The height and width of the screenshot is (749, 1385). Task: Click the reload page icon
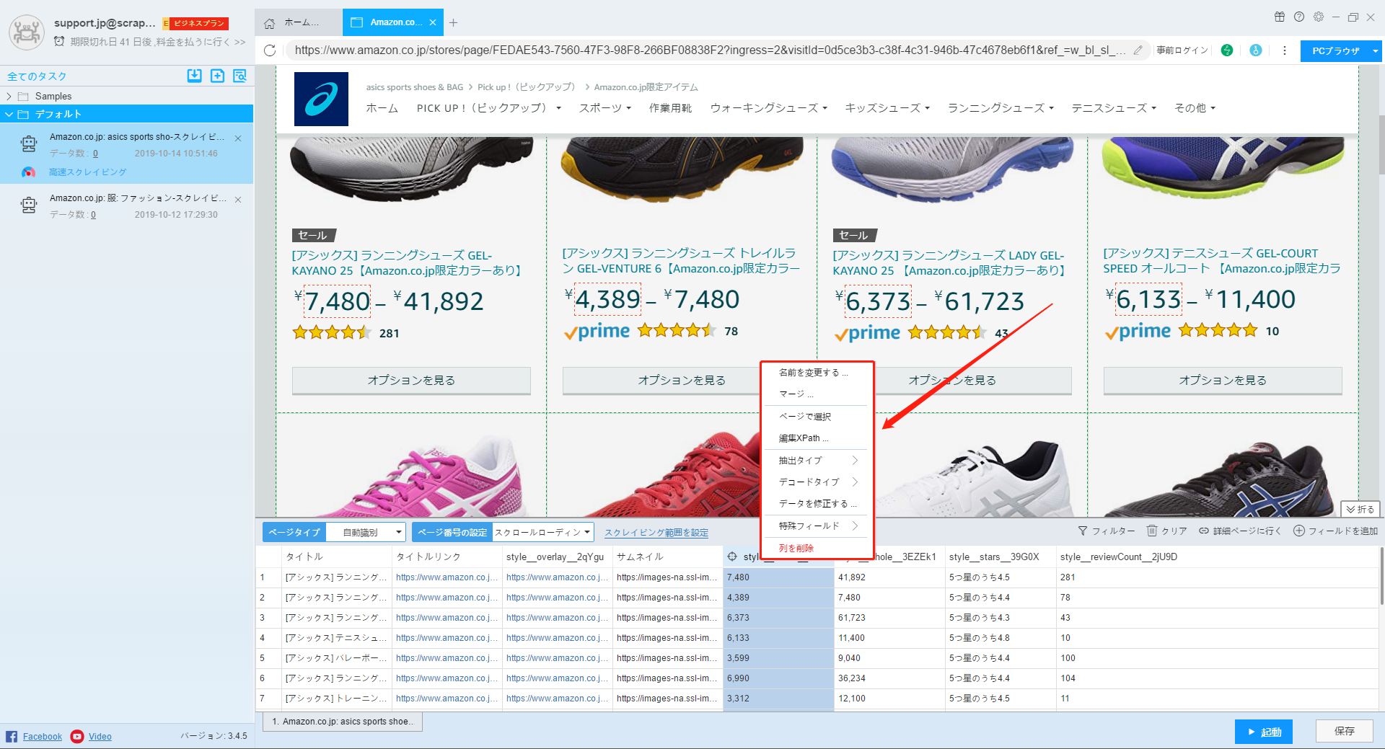270,50
